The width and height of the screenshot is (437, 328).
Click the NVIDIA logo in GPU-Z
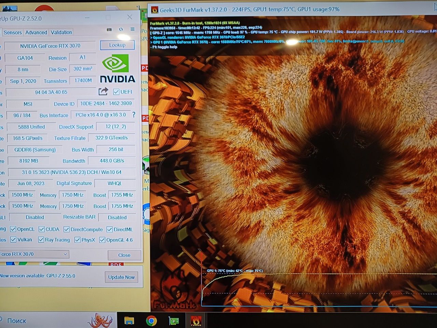(x=117, y=68)
